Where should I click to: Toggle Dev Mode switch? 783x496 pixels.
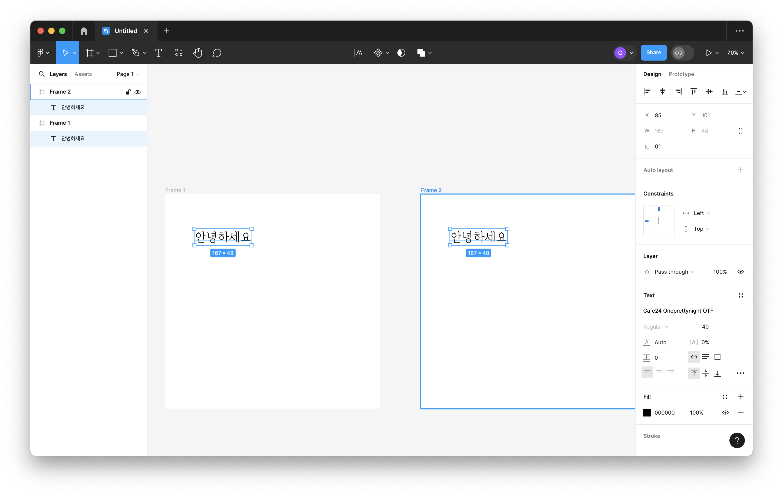682,53
